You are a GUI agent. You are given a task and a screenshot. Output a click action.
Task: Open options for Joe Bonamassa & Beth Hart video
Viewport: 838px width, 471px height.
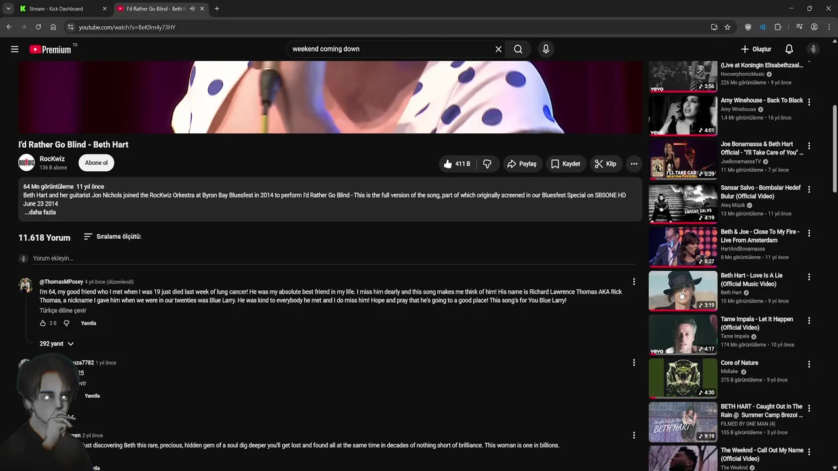pyautogui.click(x=809, y=146)
